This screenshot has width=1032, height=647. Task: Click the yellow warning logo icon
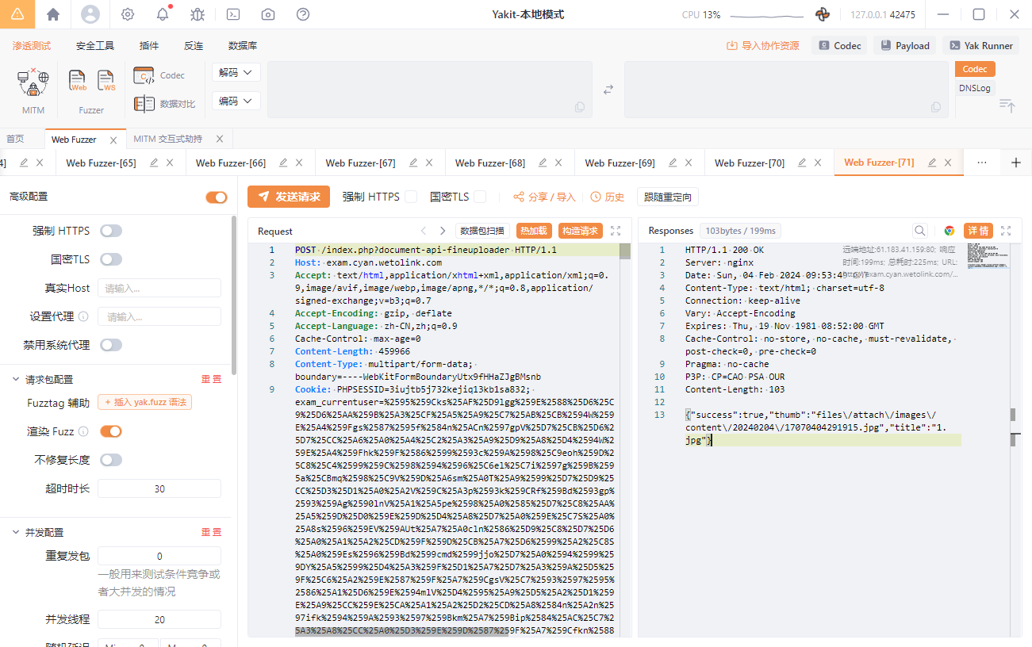pos(17,14)
